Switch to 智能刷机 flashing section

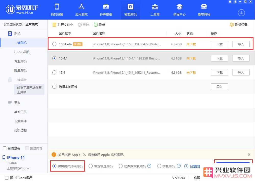[130, 10]
